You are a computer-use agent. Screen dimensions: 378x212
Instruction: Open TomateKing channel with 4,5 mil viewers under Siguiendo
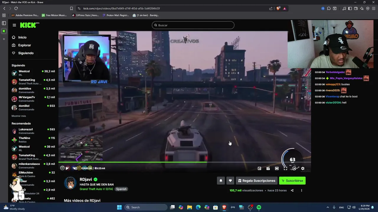(33, 82)
